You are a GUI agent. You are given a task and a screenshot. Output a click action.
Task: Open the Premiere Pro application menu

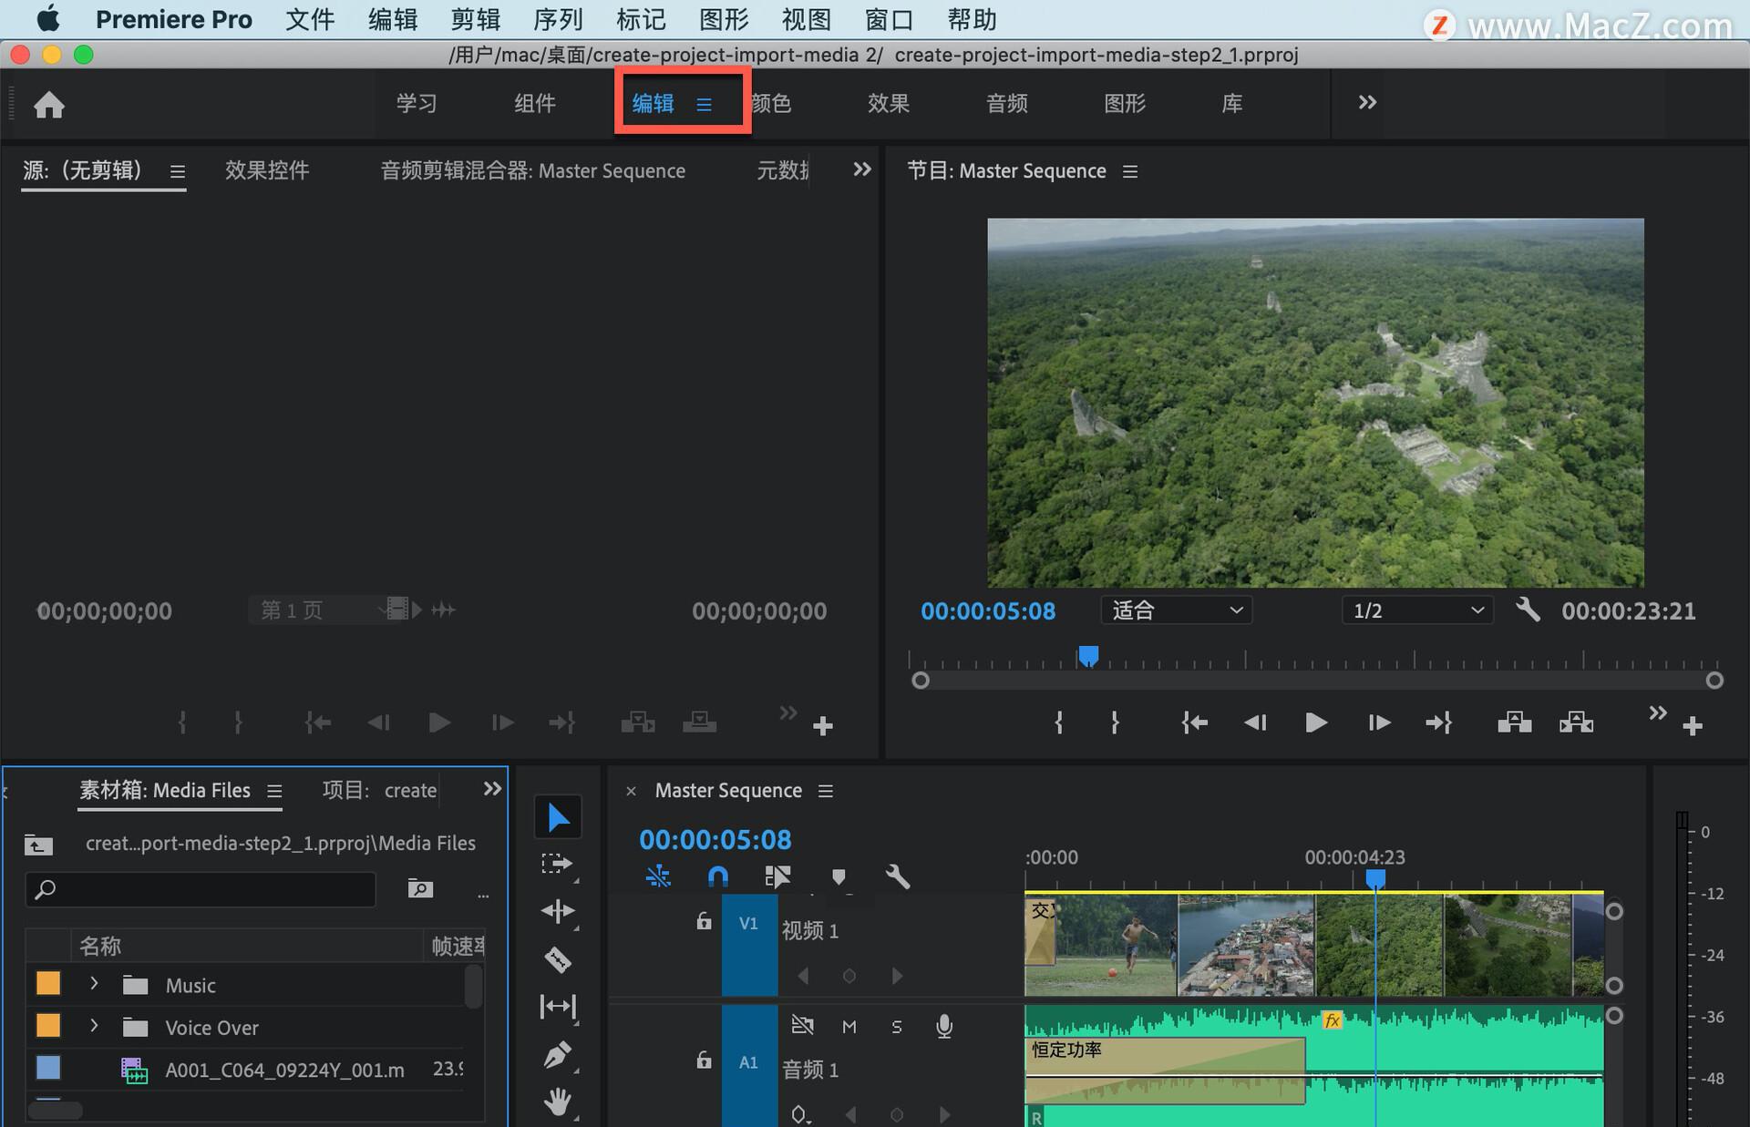pyautogui.click(x=173, y=19)
